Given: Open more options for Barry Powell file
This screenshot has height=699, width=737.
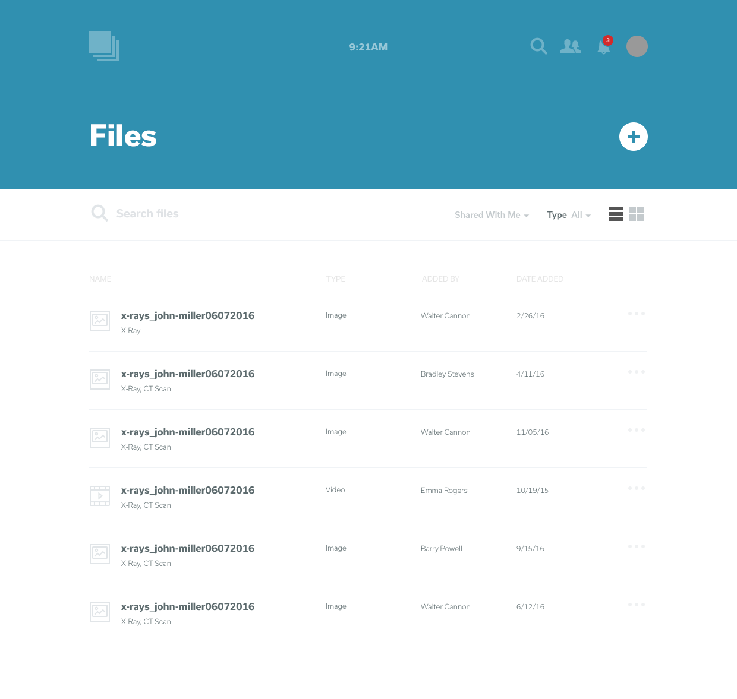Looking at the screenshot, I should tap(637, 546).
